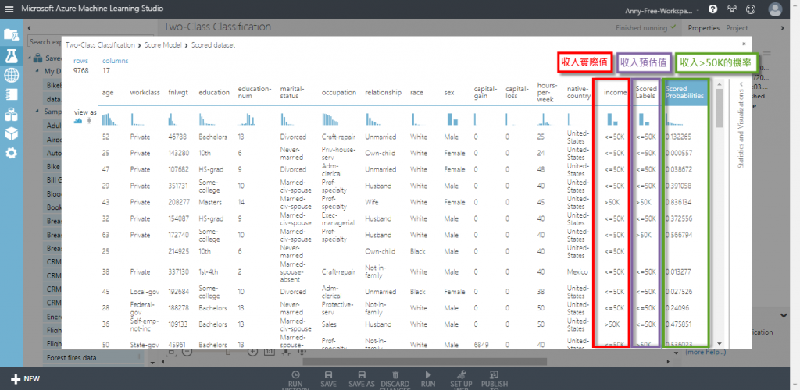The height and width of the screenshot is (390, 800).
Task: Click the feedback smiley icon
Action: pyautogui.click(x=751, y=9)
